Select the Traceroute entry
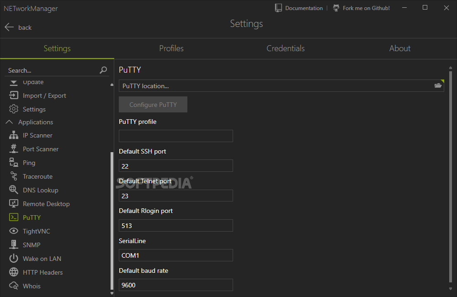This screenshot has height=297, width=457. tap(37, 176)
